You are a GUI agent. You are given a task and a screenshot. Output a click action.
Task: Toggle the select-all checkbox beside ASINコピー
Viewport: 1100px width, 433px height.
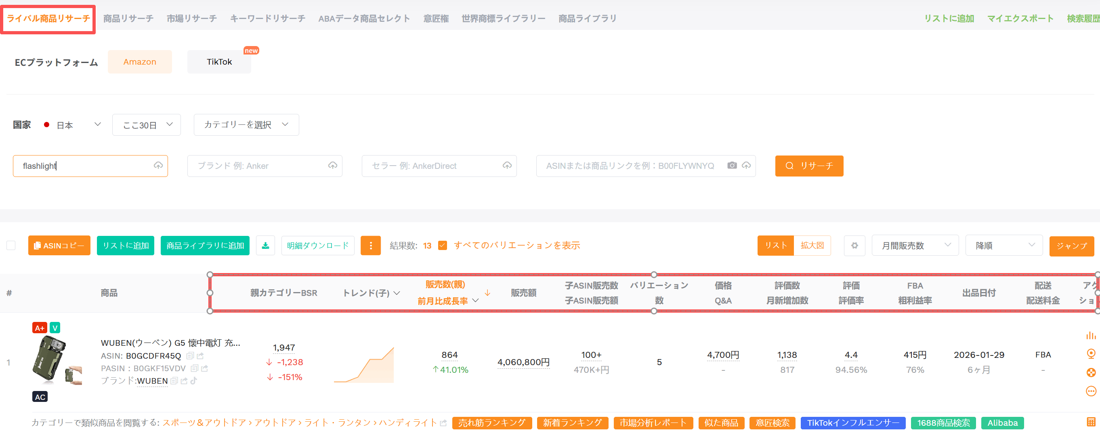click(11, 246)
